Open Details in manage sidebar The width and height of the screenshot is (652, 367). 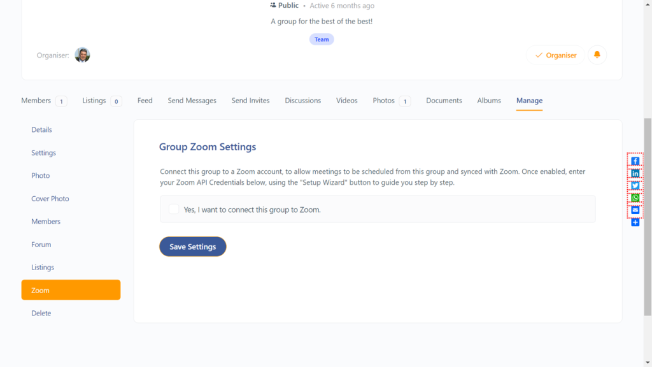[x=41, y=130]
